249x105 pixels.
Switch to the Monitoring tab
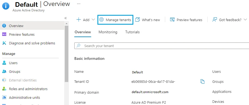point(108,32)
